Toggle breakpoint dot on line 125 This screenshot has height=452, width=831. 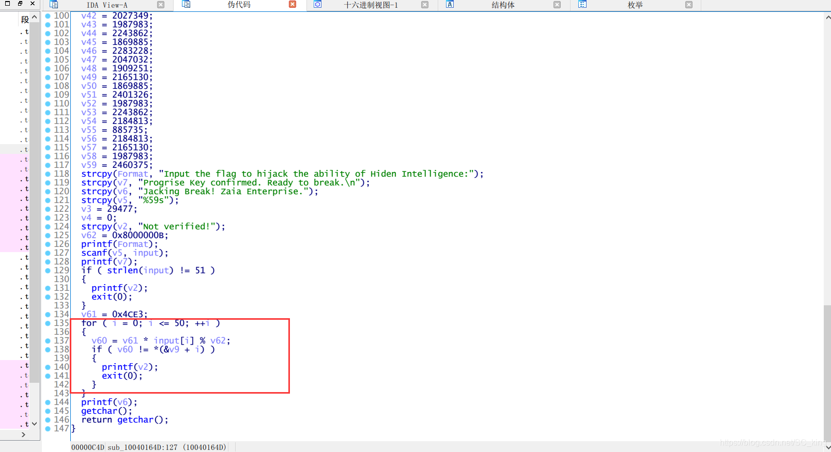coord(48,236)
